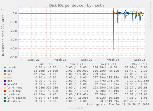Click the 'Week 23' x-axis label
Viewport: 153px width, 111px height.
pyautogui.click(x=86, y=60)
